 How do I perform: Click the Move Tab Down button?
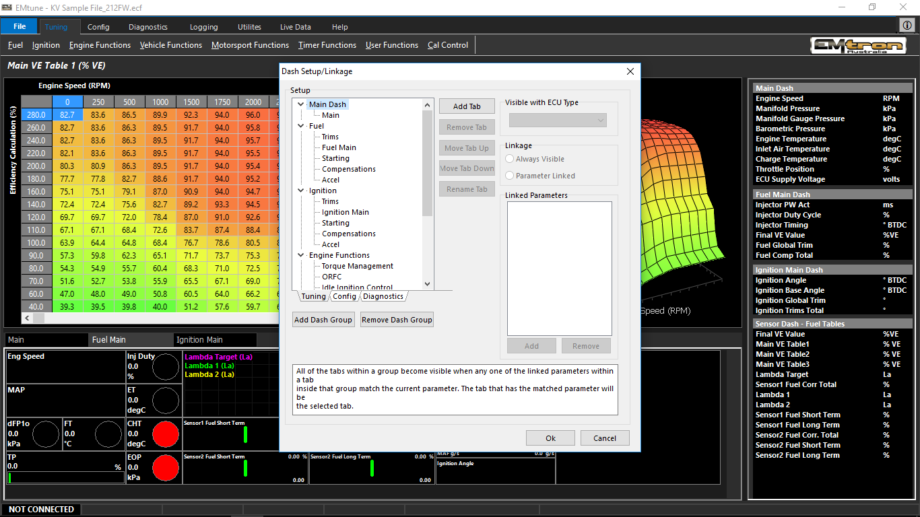click(467, 168)
